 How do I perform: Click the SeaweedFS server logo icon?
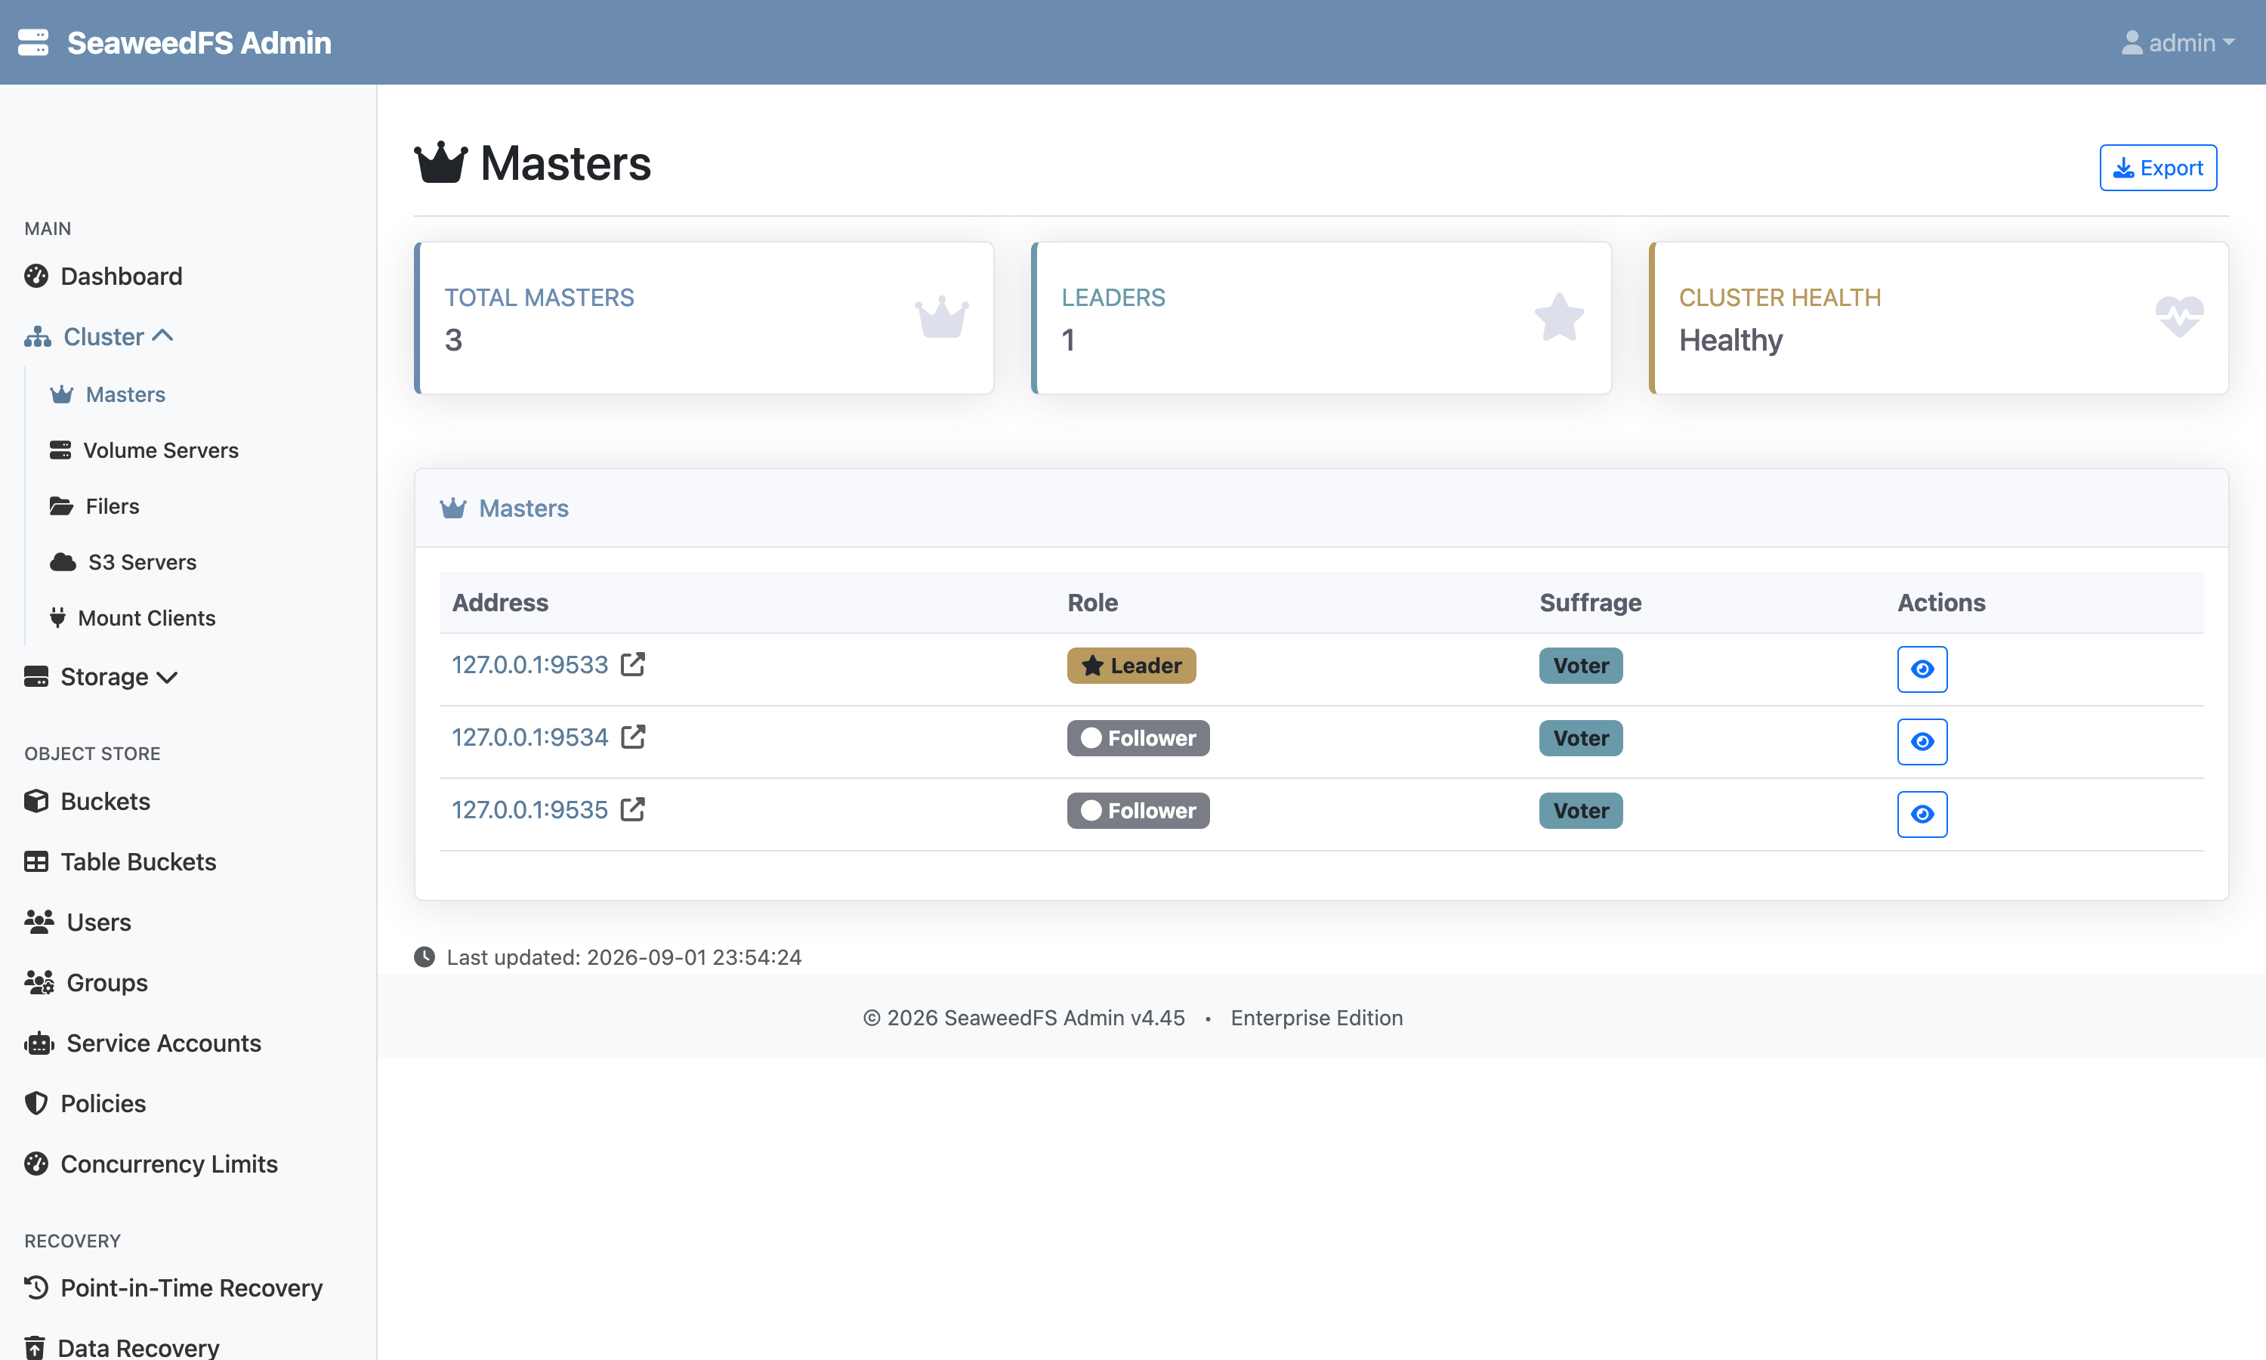tap(33, 42)
